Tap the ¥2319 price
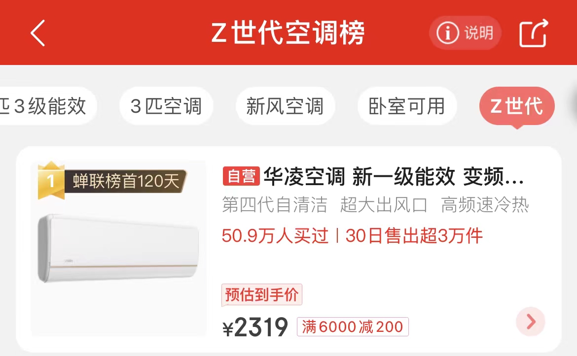The image size is (577, 356). coord(255,327)
